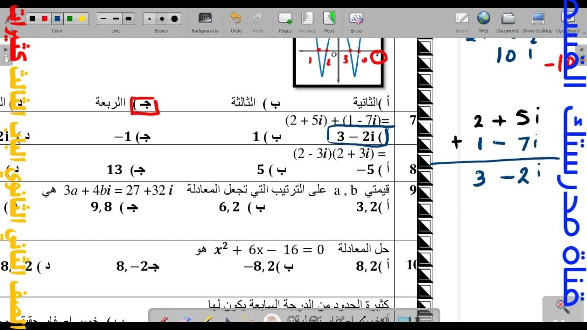Go to the Next page
Image resolution: width=587 pixels, height=330 pixels.
[329, 22]
